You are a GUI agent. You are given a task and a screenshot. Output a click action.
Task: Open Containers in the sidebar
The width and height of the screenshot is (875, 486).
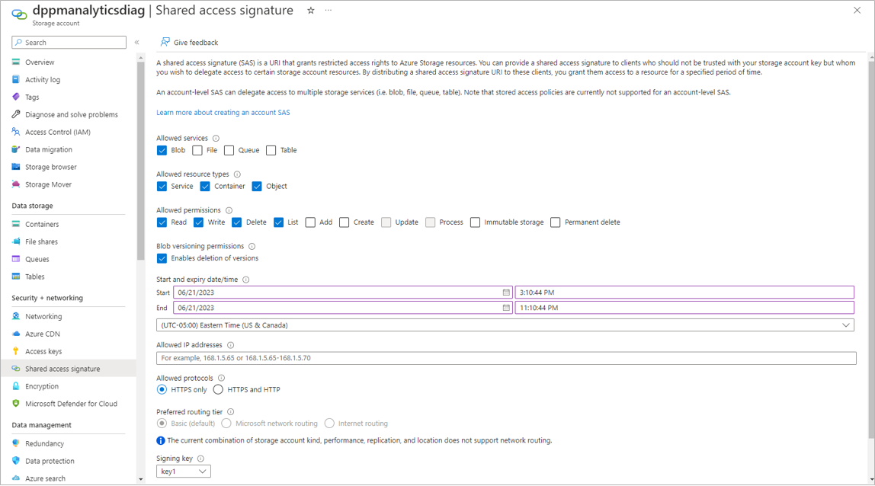pyautogui.click(x=42, y=224)
